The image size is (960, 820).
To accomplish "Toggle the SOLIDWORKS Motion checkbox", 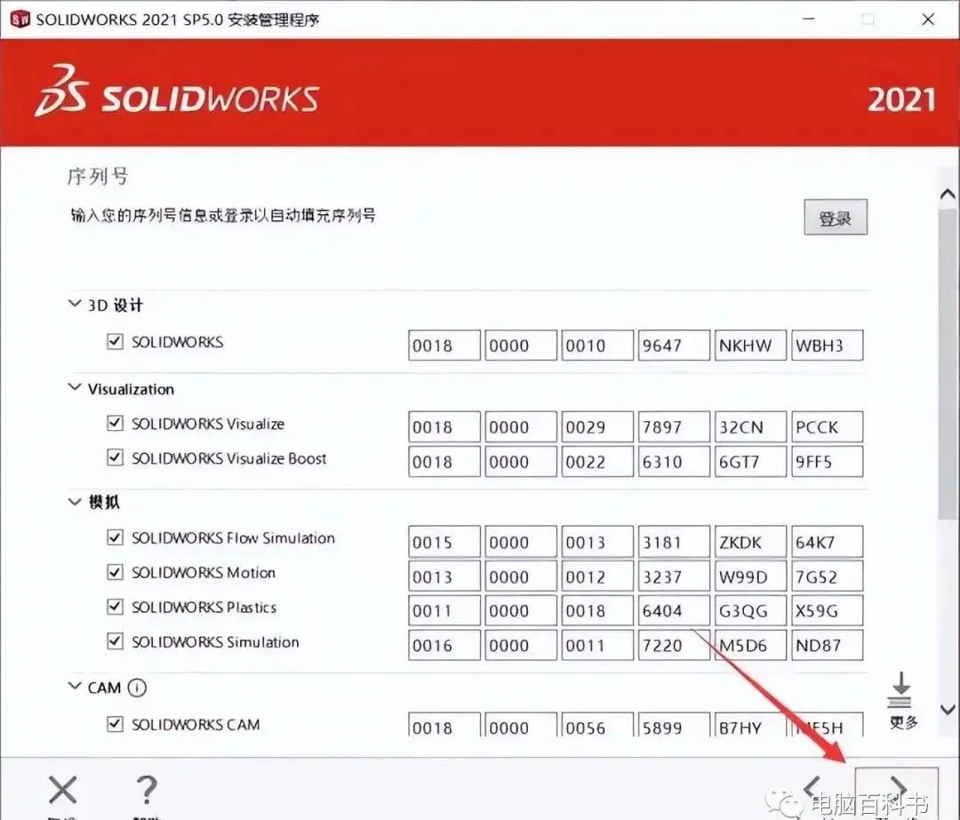I will tap(115, 573).
